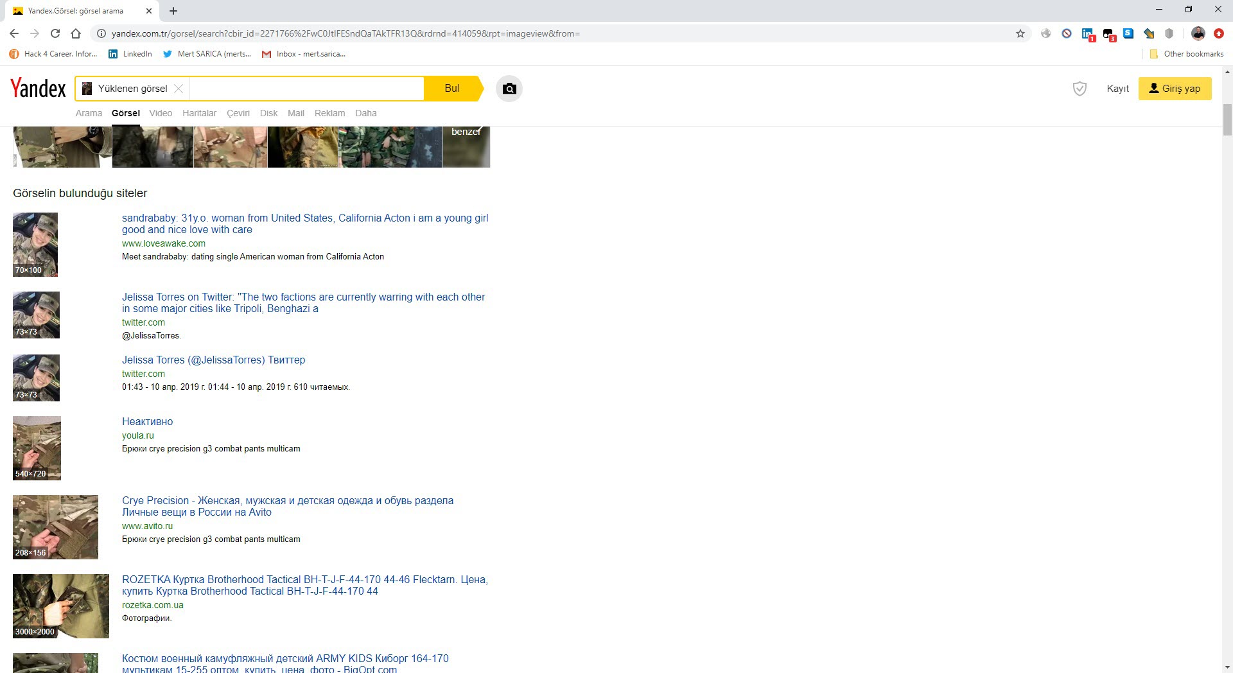Open the LinkedIn bookmark
Viewport: 1233px width, 673px height.
coord(130,54)
